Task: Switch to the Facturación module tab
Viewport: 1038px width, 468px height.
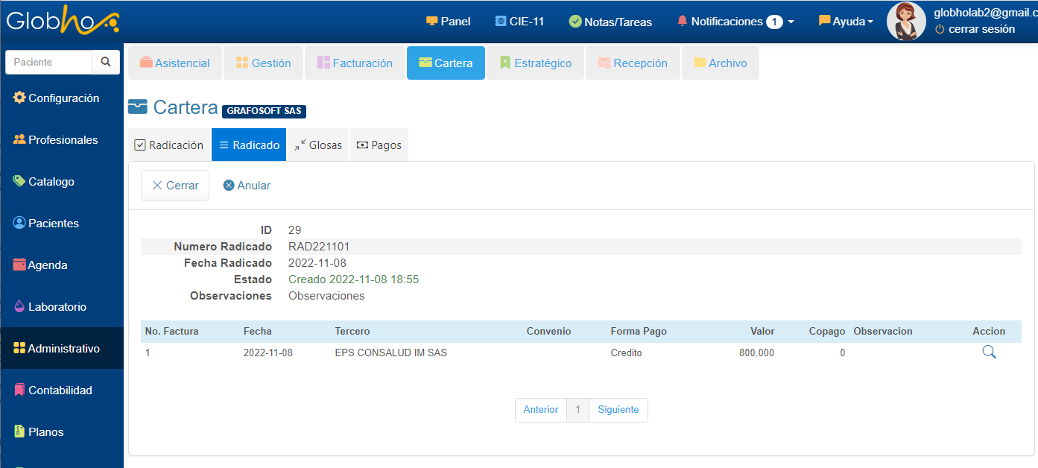Action: click(x=355, y=63)
